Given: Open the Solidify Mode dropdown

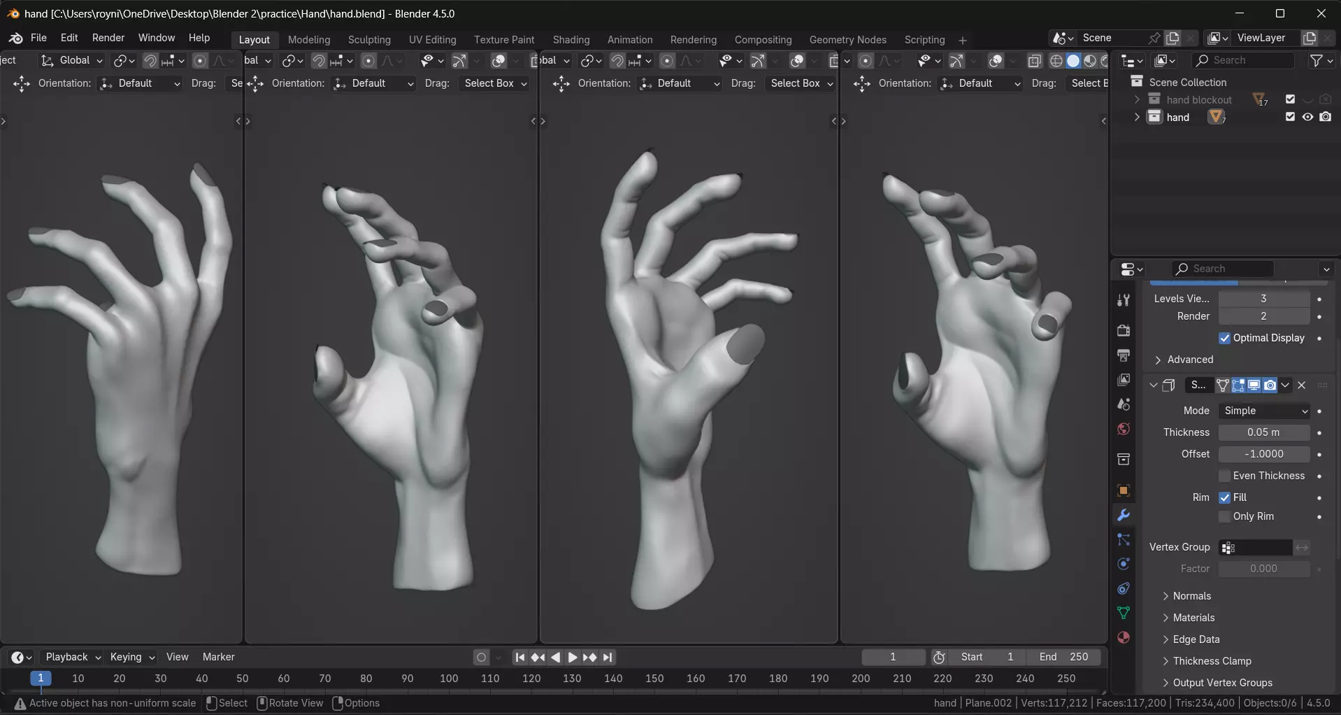Looking at the screenshot, I should pos(1264,411).
